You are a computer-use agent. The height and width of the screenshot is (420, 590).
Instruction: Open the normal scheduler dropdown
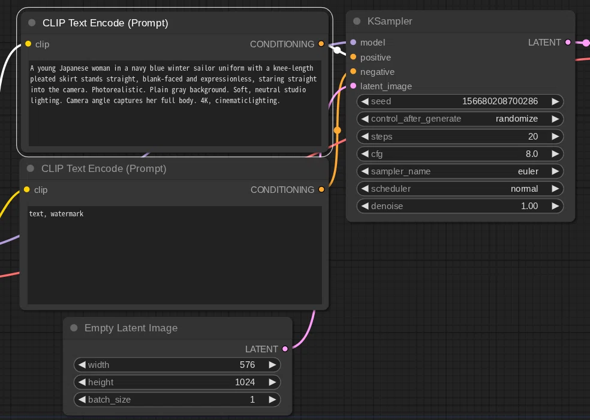point(460,189)
